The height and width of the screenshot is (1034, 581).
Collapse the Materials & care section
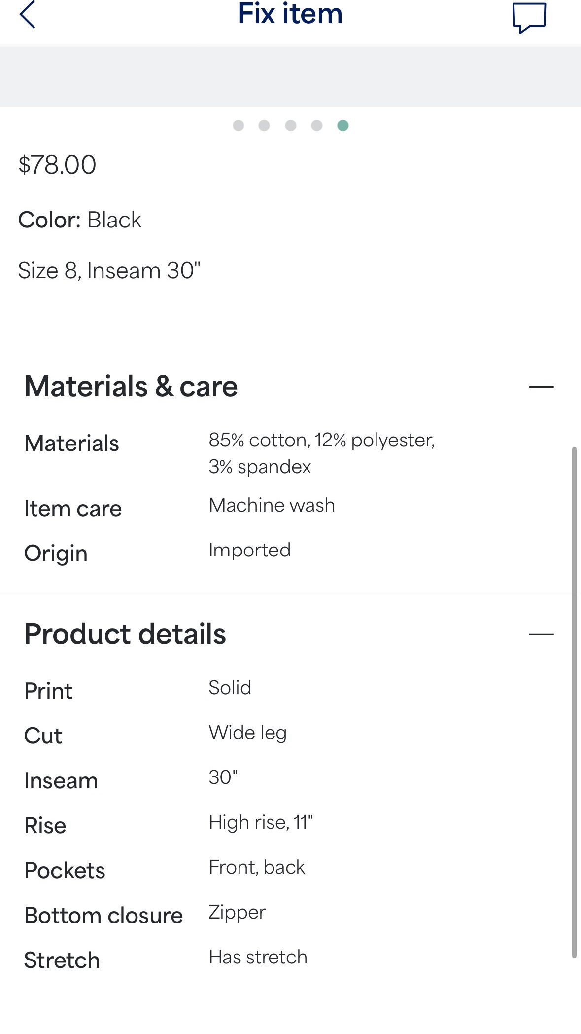[x=541, y=387]
